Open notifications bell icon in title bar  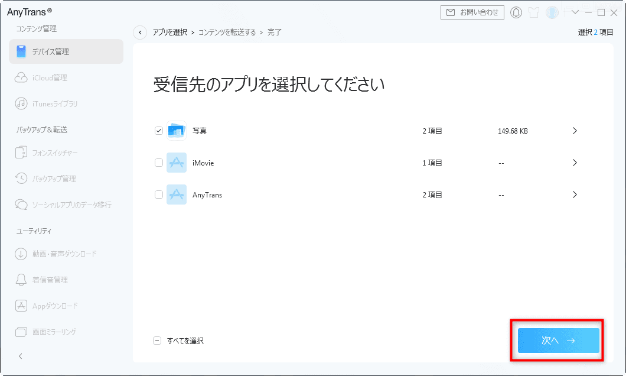click(x=516, y=12)
